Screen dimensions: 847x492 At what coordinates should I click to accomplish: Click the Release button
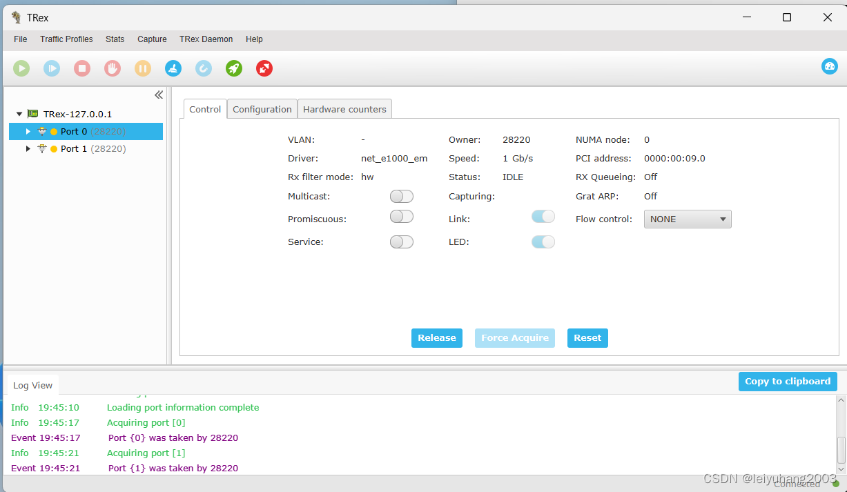[436, 337]
